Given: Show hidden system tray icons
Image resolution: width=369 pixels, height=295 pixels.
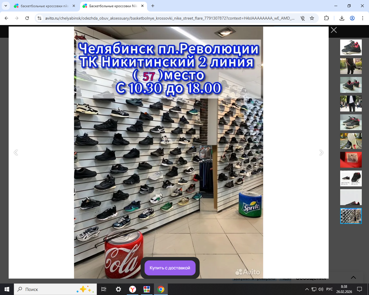Looking at the screenshot, I should point(307,289).
